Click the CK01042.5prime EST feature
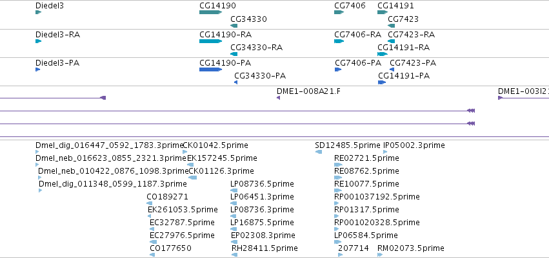The image size is (549, 258). tap(185, 152)
